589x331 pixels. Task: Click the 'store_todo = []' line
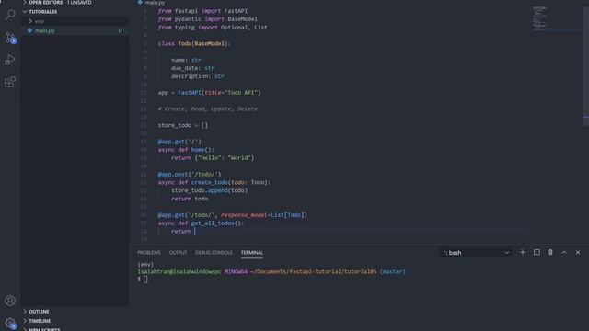182,125
